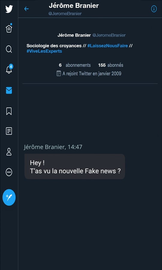Viewport: 162px width, 270px height.
Task: Click the #LaissezNousFaire hashtag
Action: [x=108, y=46]
